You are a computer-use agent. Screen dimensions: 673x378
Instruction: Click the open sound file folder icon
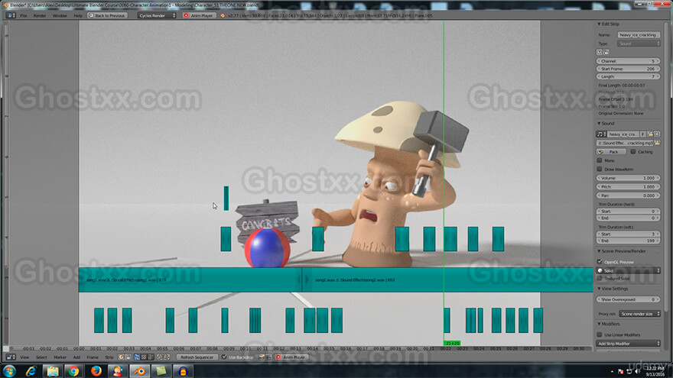click(x=650, y=134)
